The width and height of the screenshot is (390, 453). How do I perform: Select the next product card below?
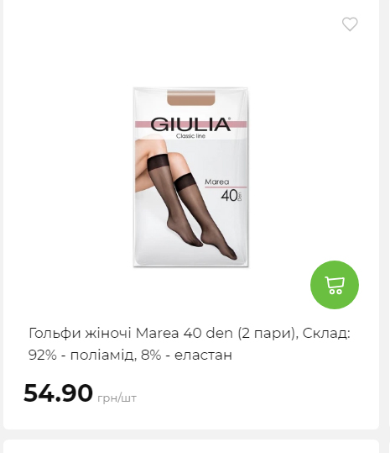[x=191, y=446]
